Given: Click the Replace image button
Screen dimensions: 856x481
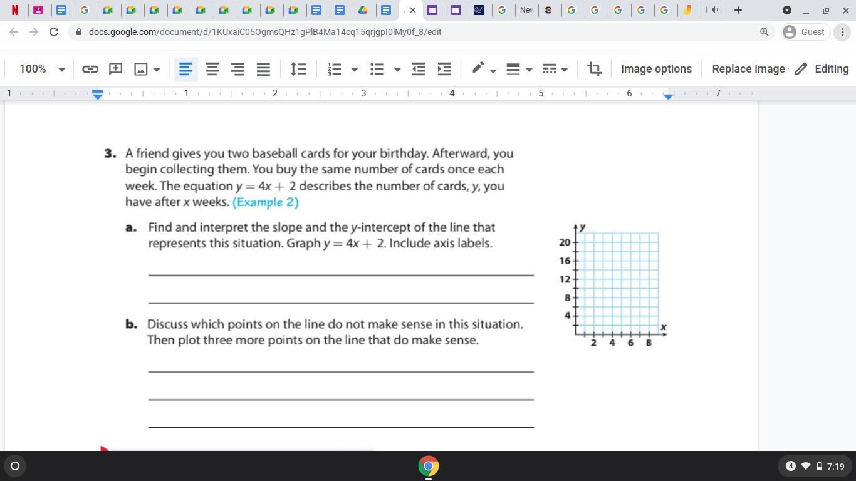Looking at the screenshot, I should [748, 69].
